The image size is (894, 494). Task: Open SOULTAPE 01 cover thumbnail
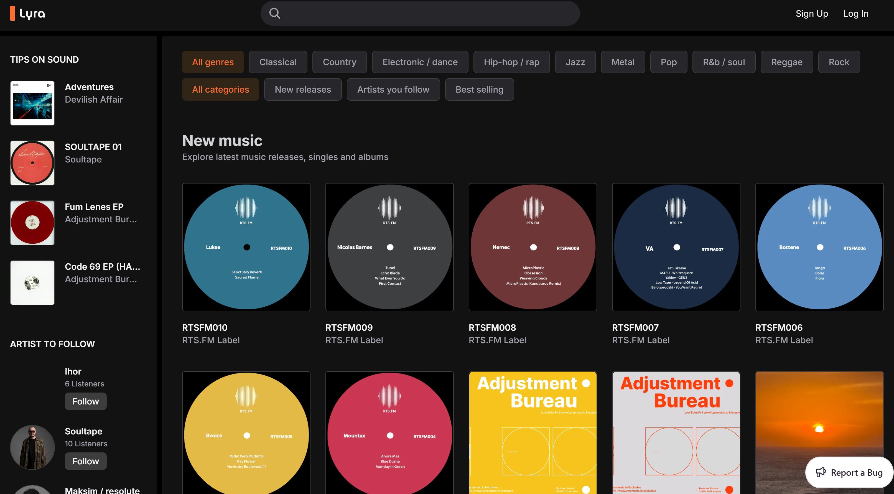32,163
